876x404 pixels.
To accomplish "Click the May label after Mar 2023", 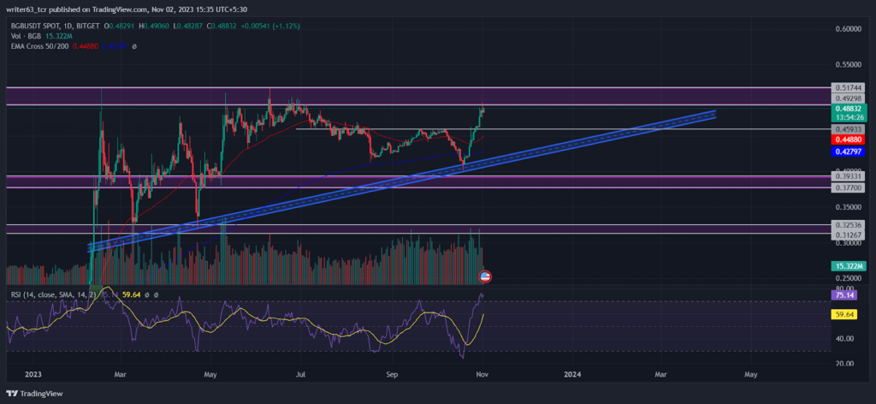I will click(x=210, y=374).
